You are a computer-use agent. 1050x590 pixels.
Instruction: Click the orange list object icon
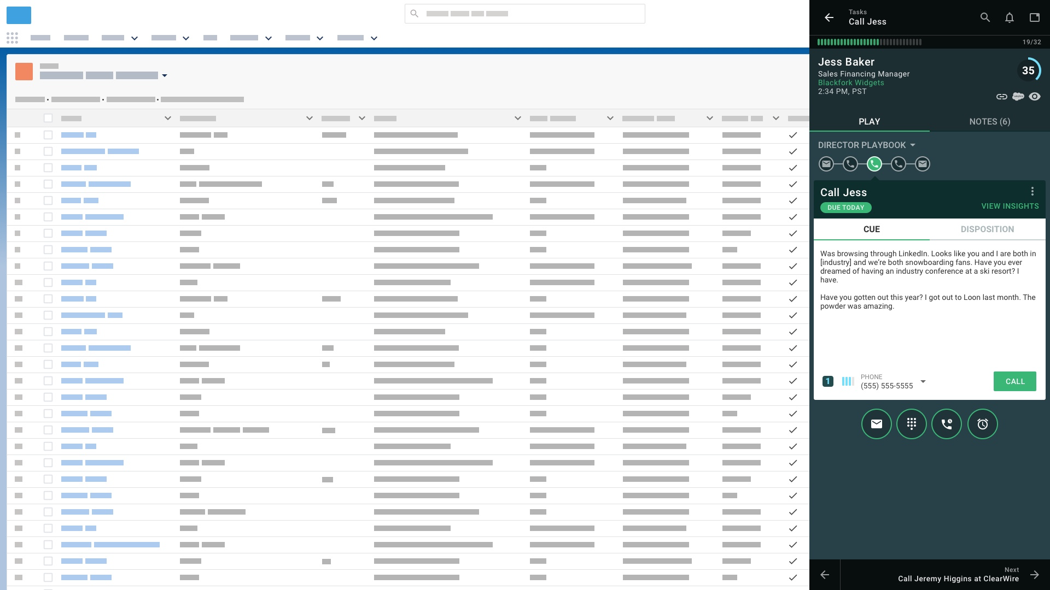24,72
